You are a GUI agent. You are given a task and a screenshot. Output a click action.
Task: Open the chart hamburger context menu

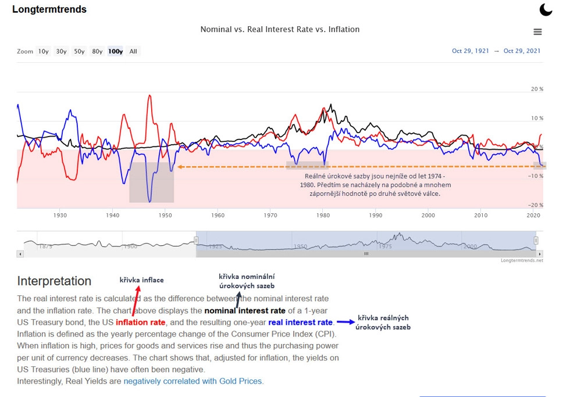pyautogui.click(x=537, y=32)
